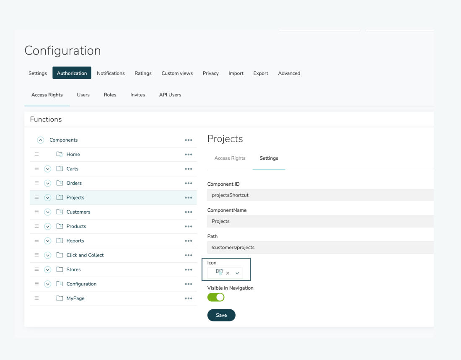461x360 pixels.
Task: Switch to the Notifications tab
Action: [111, 73]
